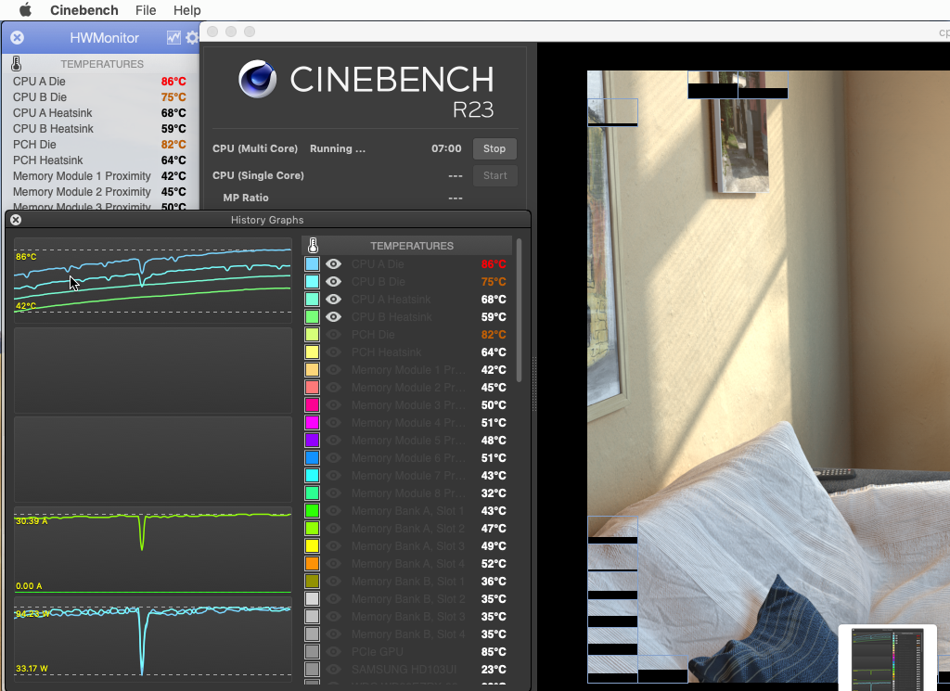Open the Apple menu
This screenshot has height=691, width=950.
coord(25,9)
